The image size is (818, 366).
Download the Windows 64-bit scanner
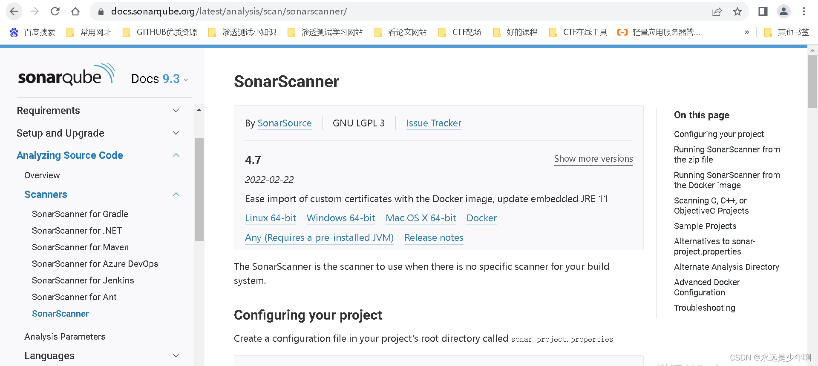pos(341,218)
